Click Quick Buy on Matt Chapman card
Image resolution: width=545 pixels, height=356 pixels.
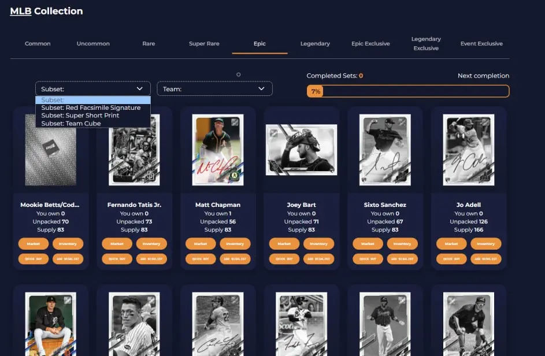click(x=201, y=259)
